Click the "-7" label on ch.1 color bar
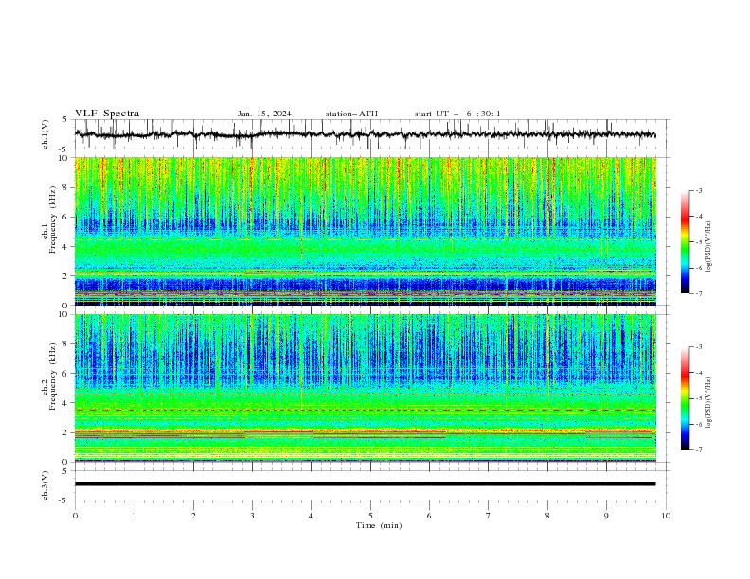750x579 pixels. tap(699, 293)
